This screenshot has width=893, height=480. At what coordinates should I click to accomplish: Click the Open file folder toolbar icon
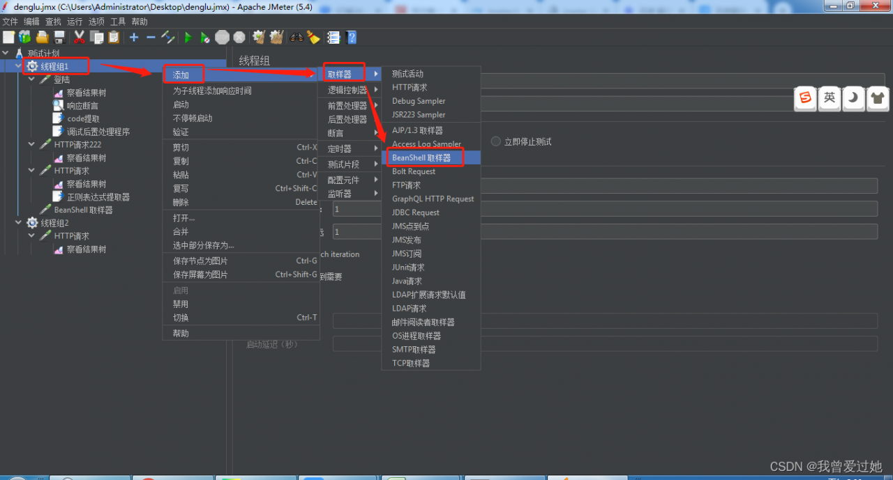click(x=43, y=37)
